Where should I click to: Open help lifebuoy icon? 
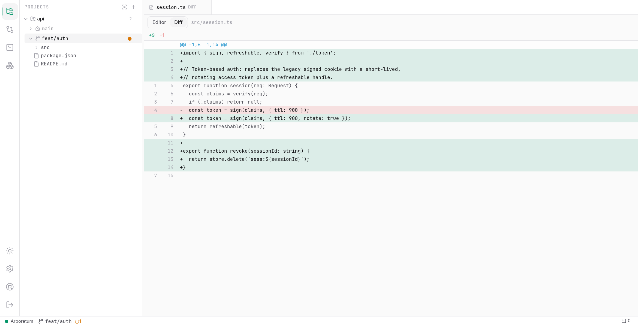coord(10,287)
